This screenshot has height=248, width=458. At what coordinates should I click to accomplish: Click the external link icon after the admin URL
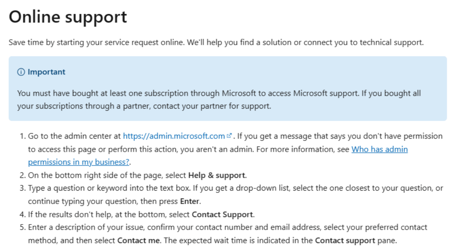(x=229, y=136)
